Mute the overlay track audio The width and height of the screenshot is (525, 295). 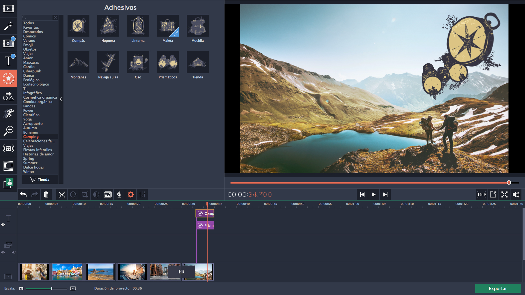(14, 252)
